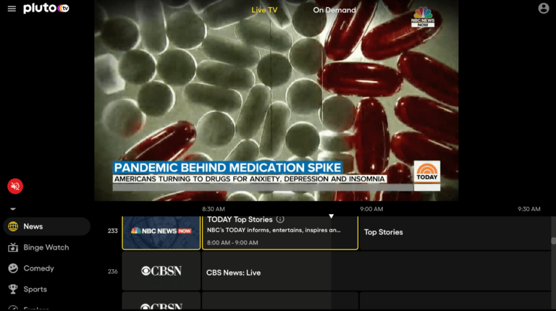Open the user account profile
The width and height of the screenshot is (556, 311).
click(x=544, y=9)
